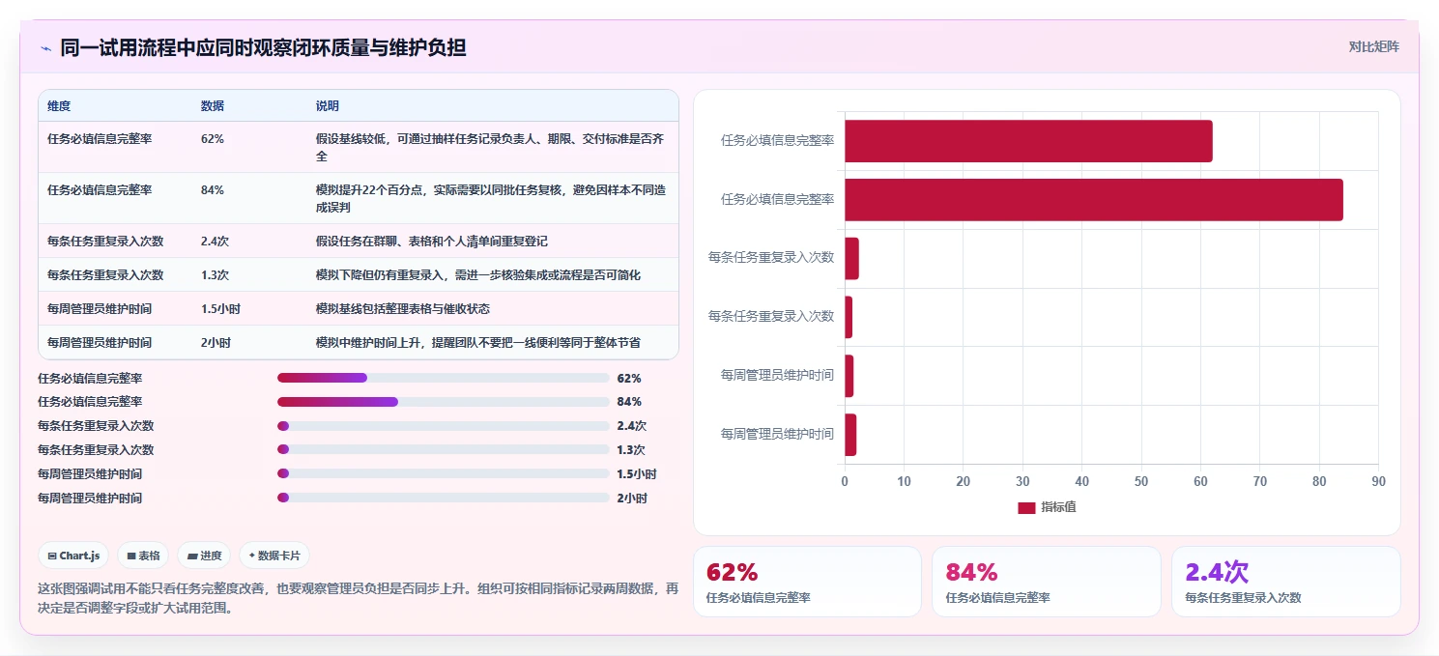Click the 数据 column header

tap(213, 105)
